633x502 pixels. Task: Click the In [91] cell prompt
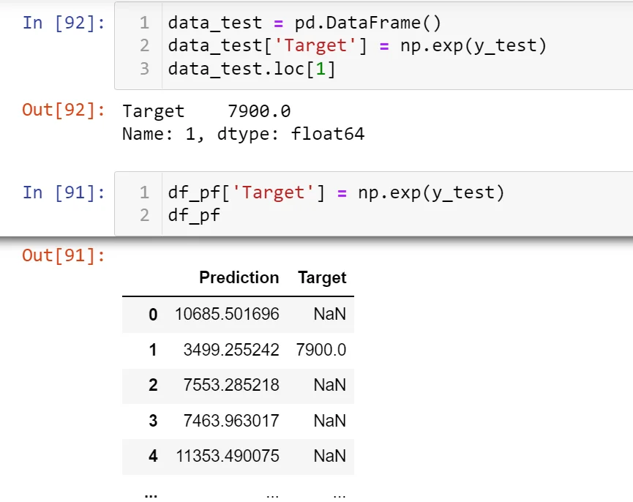[64, 192]
